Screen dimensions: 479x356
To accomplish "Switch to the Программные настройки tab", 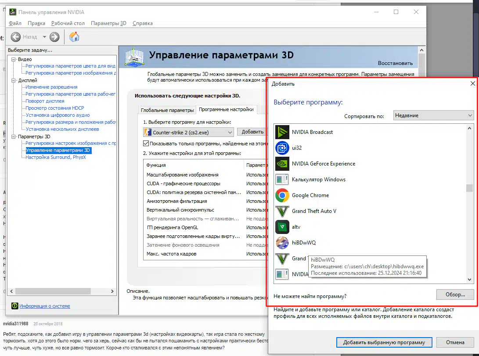I will [x=227, y=109].
